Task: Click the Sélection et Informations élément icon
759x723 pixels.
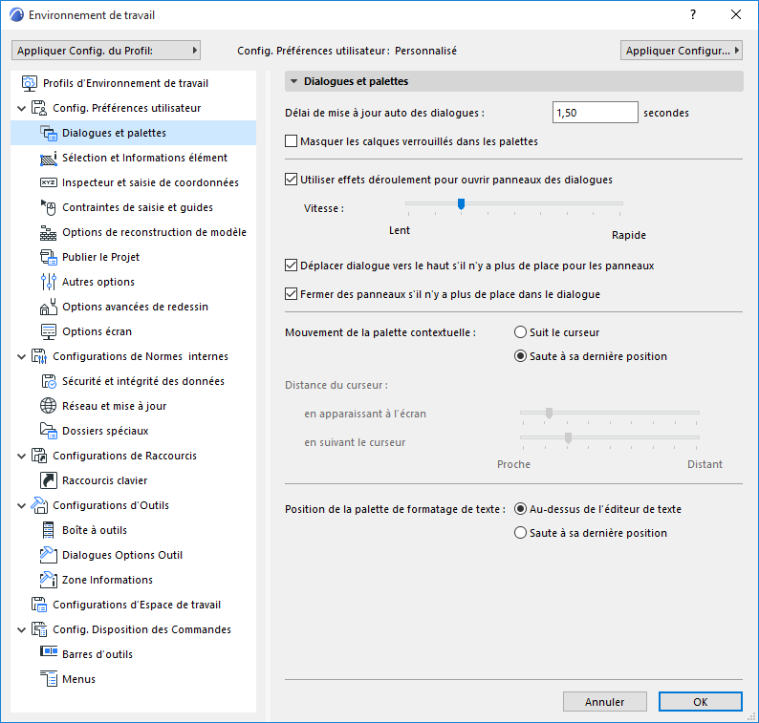Action: pyautogui.click(x=49, y=158)
